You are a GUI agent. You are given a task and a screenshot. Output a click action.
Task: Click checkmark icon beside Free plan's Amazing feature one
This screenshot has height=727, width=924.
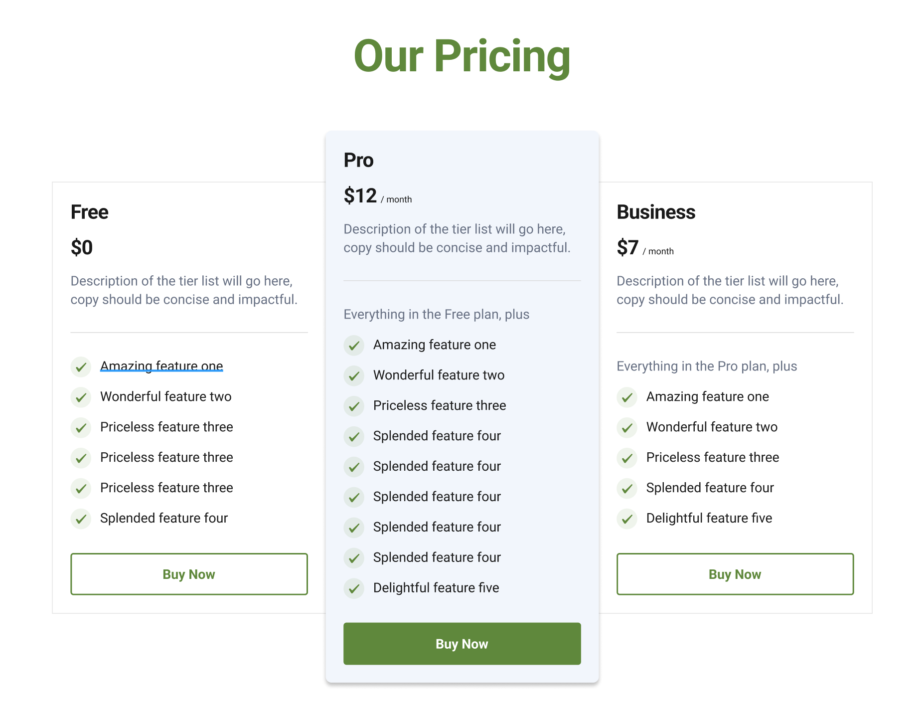(81, 367)
